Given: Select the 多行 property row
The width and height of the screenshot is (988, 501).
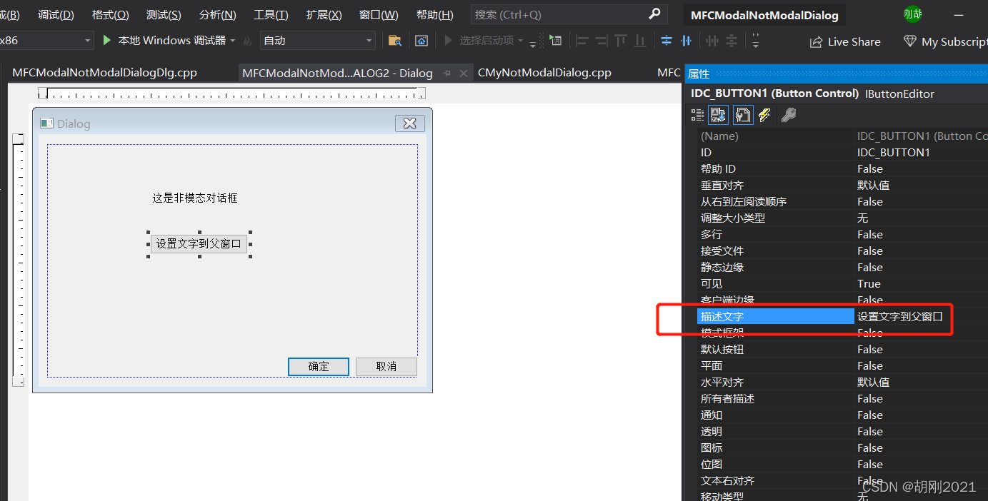Looking at the screenshot, I should (x=842, y=234).
